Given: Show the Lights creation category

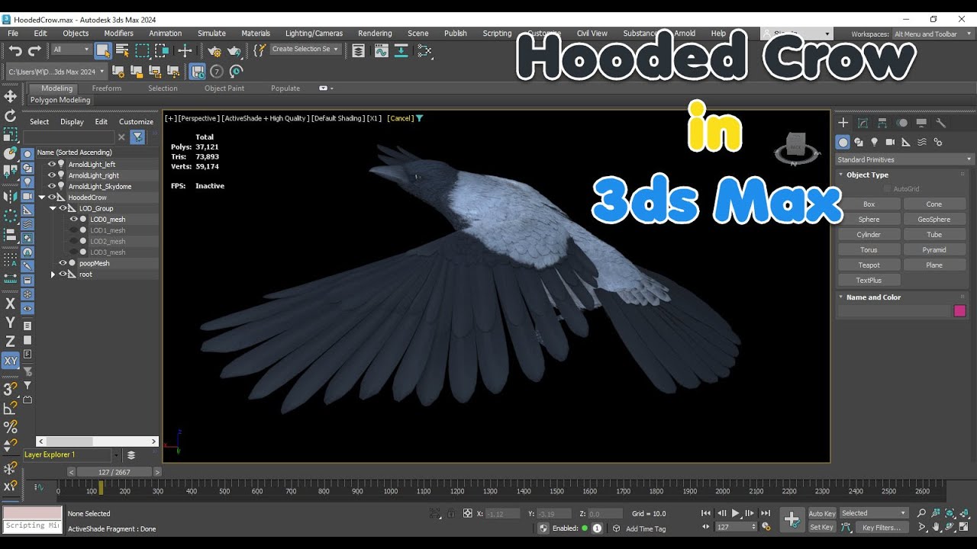Looking at the screenshot, I should point(874,142).
